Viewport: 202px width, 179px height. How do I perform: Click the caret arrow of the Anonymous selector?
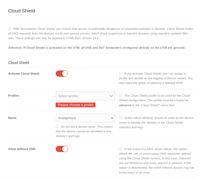coord(112,118)
